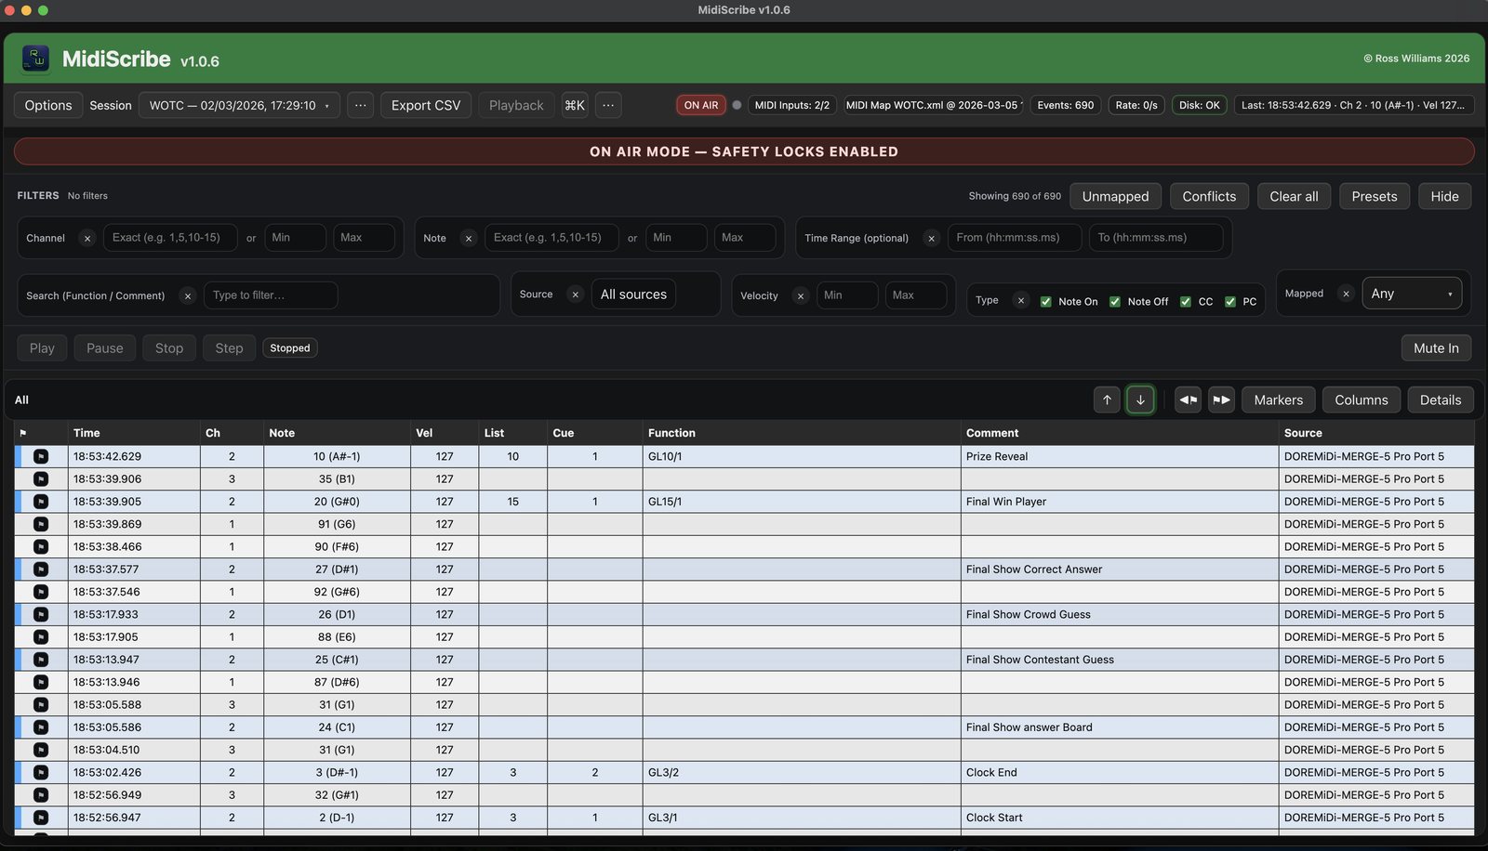This screenshot has height=851, width=1488.
Task: Click the Stop playback button
Action: tap(169, 347)
